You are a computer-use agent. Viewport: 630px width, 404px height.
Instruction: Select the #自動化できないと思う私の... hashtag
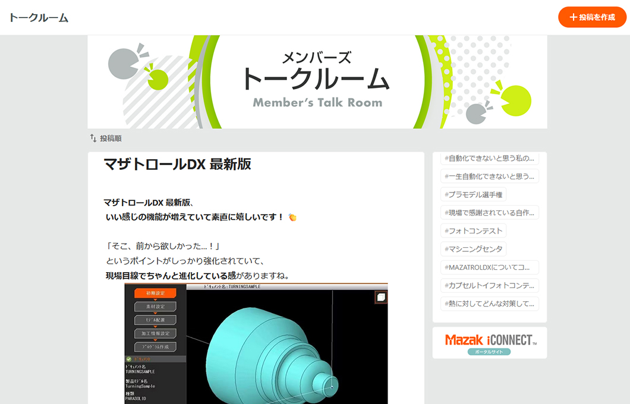pyautogui.click(x=489, y=158)
